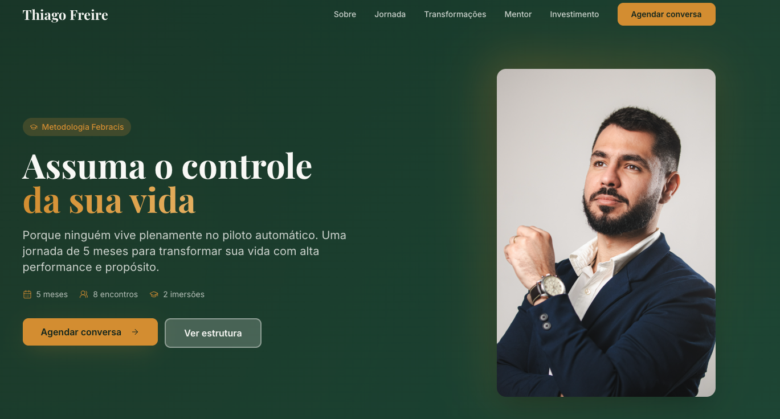Click the mentor portrait photo
780x419 pixels.
tap(606, 233)
